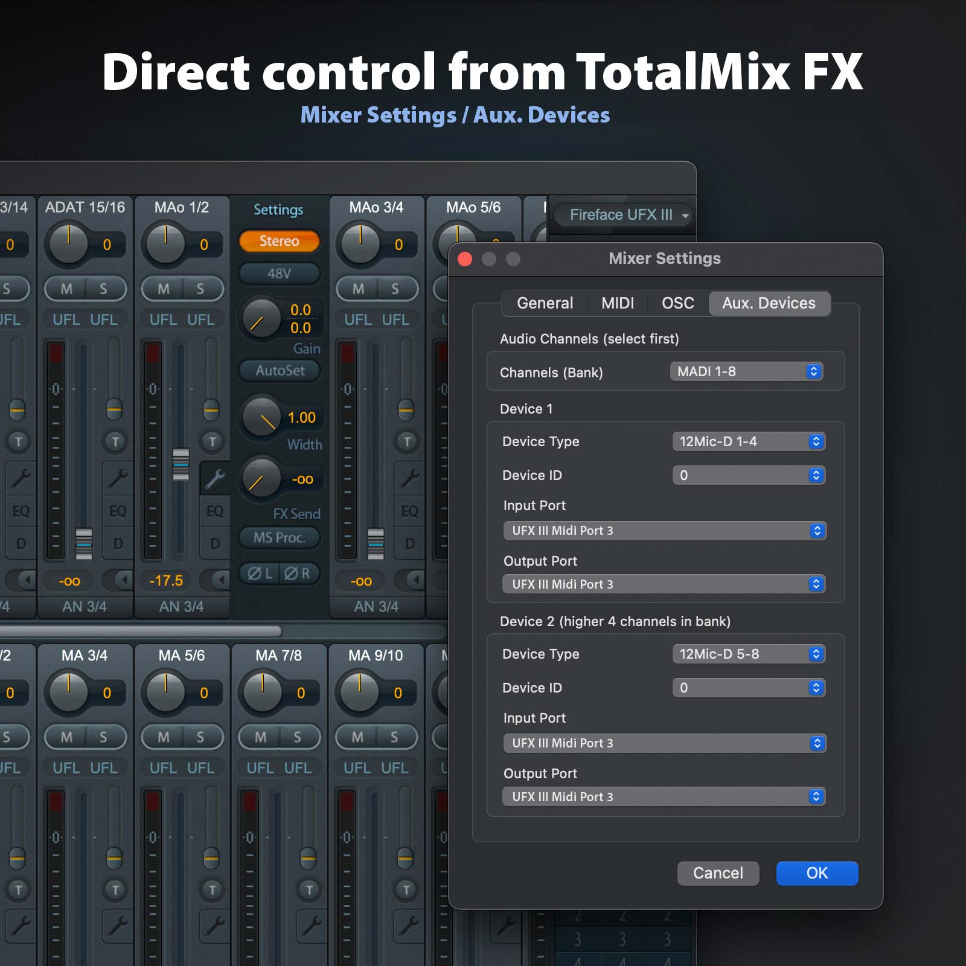Open Device 1 Device ID dropdown

(749, 475)
